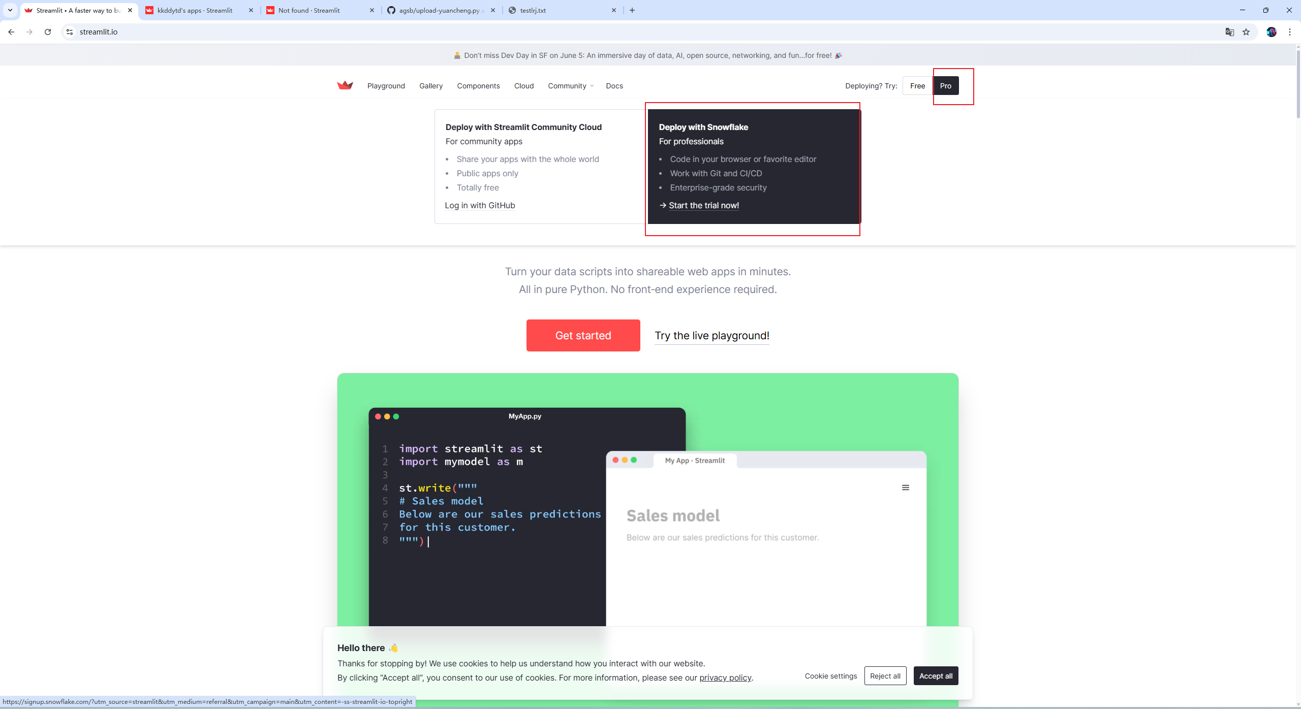Close the testlrj.txt tab
This screenshot has width=1301, height=709.
pyautogui.click(x=614, y=10)
